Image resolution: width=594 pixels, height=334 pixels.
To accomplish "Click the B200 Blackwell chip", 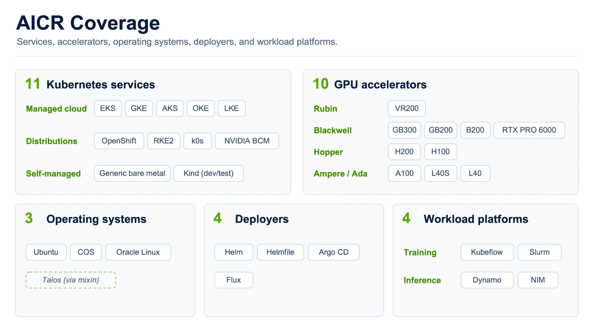I will tap(475, 130).
